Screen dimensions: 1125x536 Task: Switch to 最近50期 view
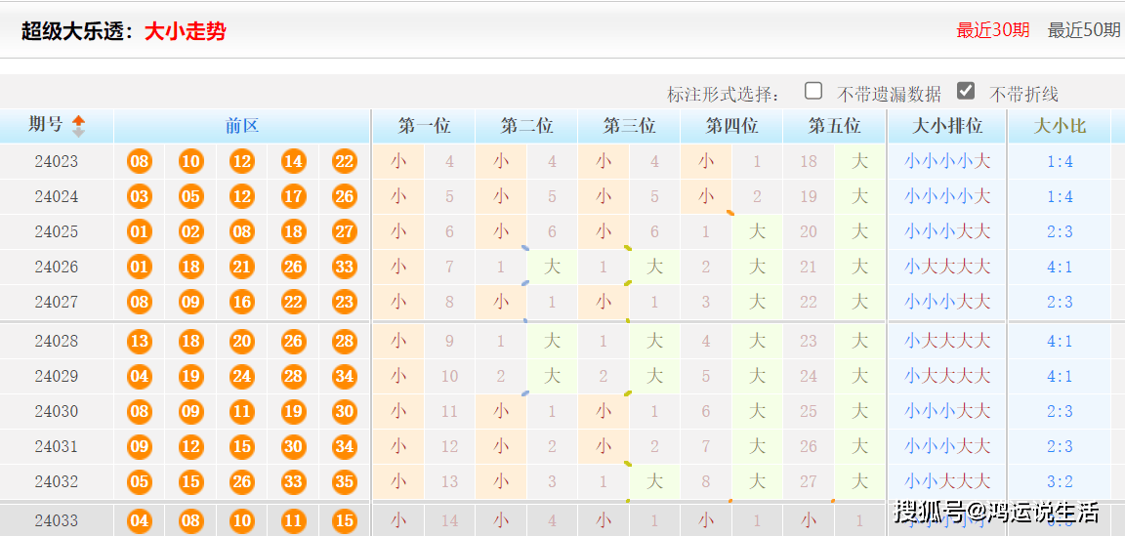1084,30
